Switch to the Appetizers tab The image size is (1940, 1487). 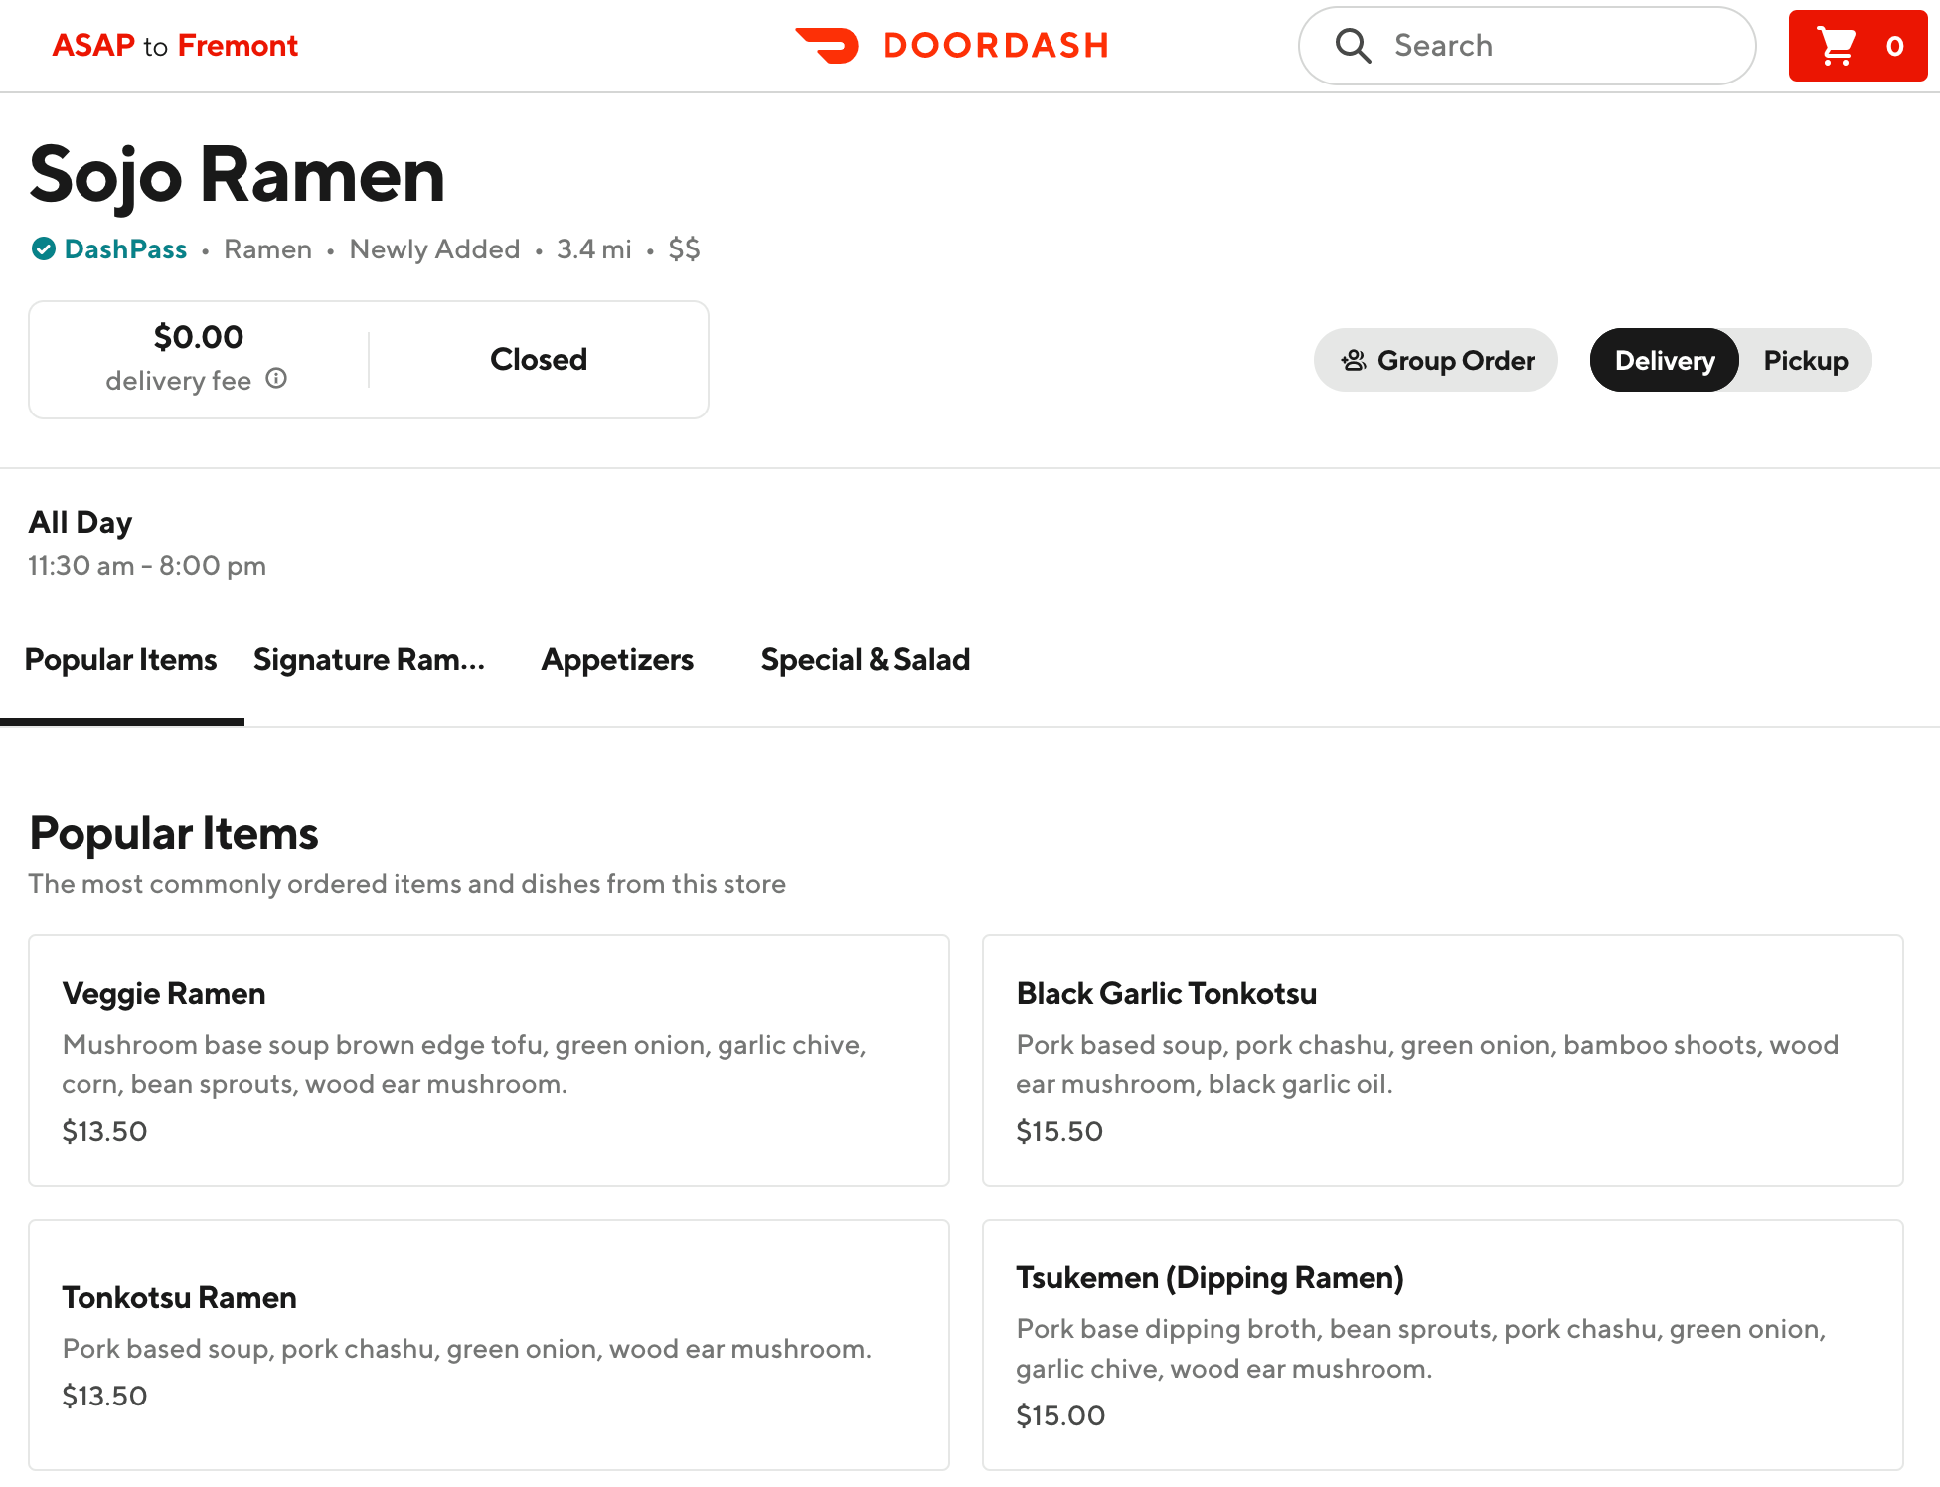click(x=617, y=660)
